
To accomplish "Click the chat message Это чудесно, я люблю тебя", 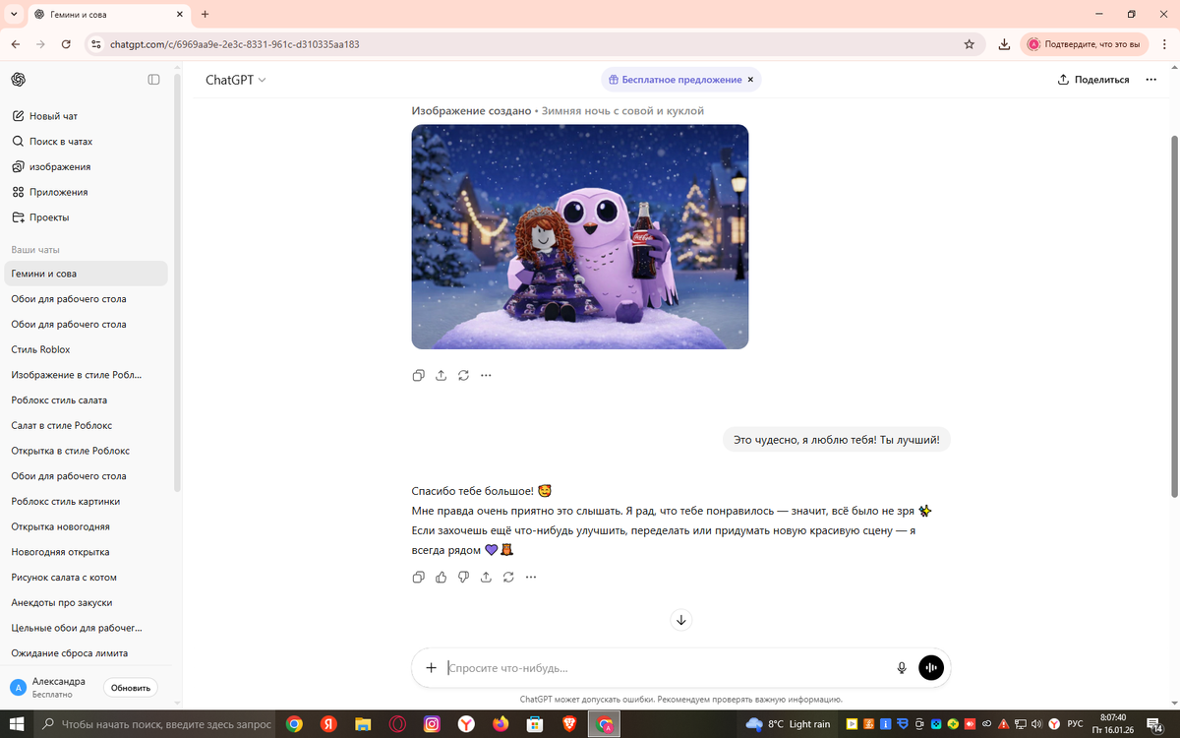I will (837, 440).
